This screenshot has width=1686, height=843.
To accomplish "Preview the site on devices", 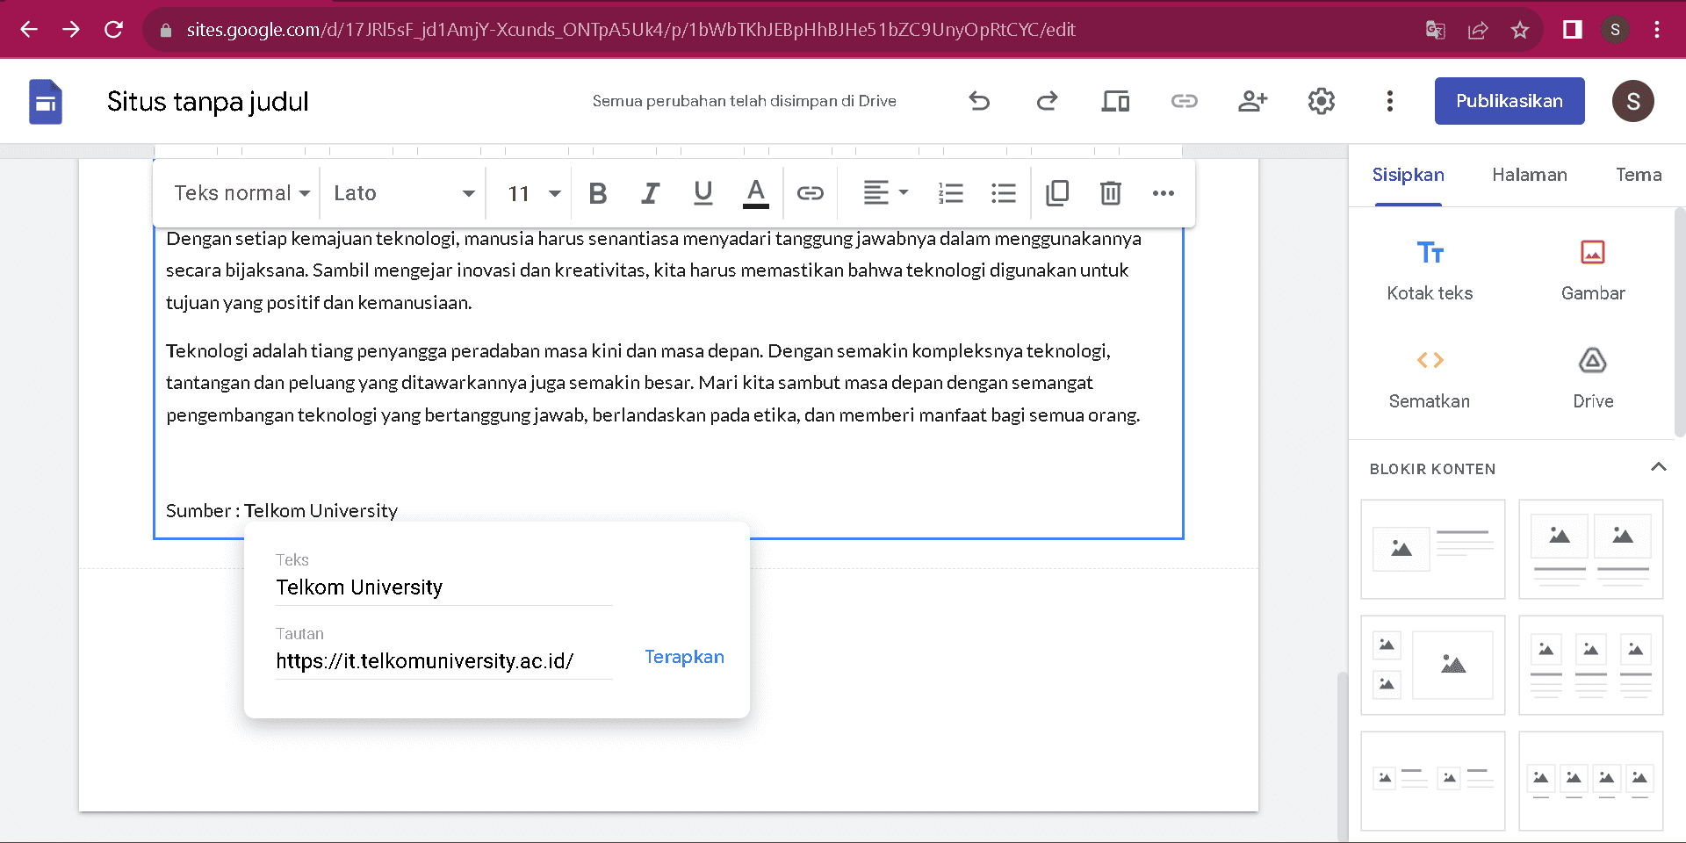I will coord(1115,101).
